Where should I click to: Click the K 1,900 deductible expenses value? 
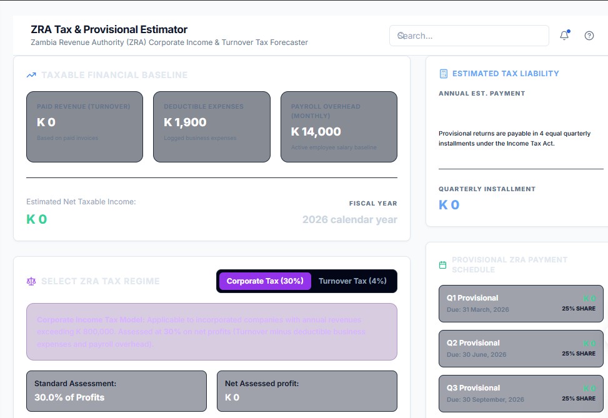(185, 122)
